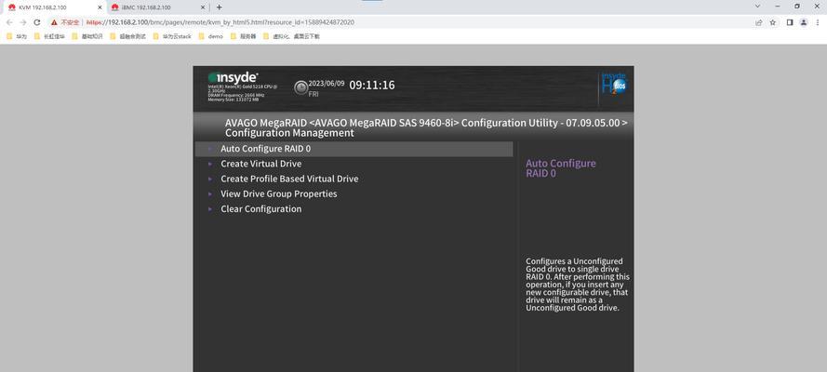The height and width of the screenshot is (372, 827).
Task: Toggle the browser side panel
Action: point(790,22)
